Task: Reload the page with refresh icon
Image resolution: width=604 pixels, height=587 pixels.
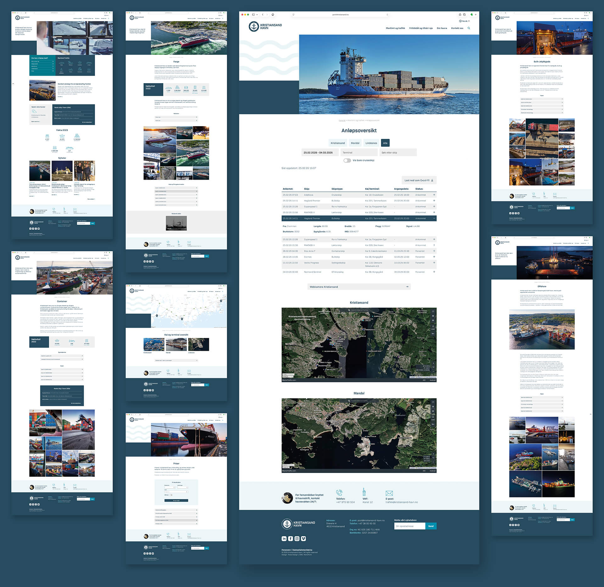Action: click(x=387, y=15)
